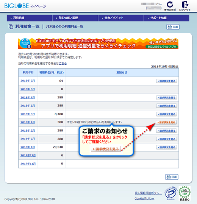
Task: Open the 2018年 8月 usage link
Action: [28, 89]
